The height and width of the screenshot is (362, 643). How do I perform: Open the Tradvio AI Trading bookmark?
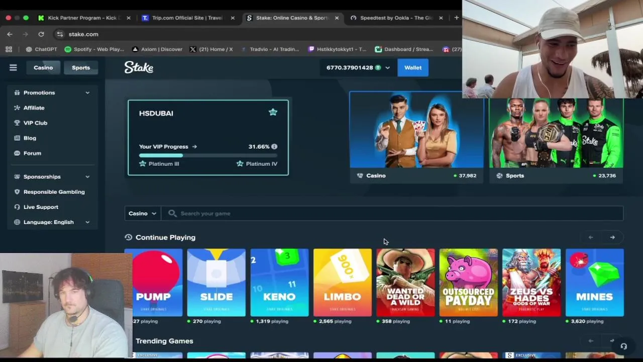270,49
